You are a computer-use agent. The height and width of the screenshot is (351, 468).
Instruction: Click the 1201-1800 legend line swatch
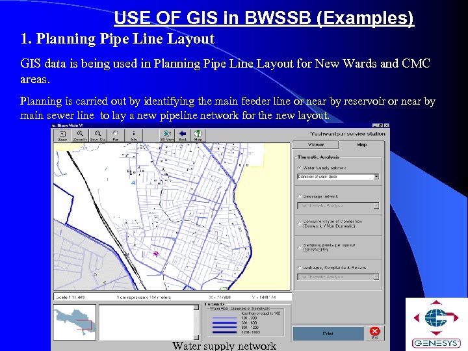click(x=224, y=332)
